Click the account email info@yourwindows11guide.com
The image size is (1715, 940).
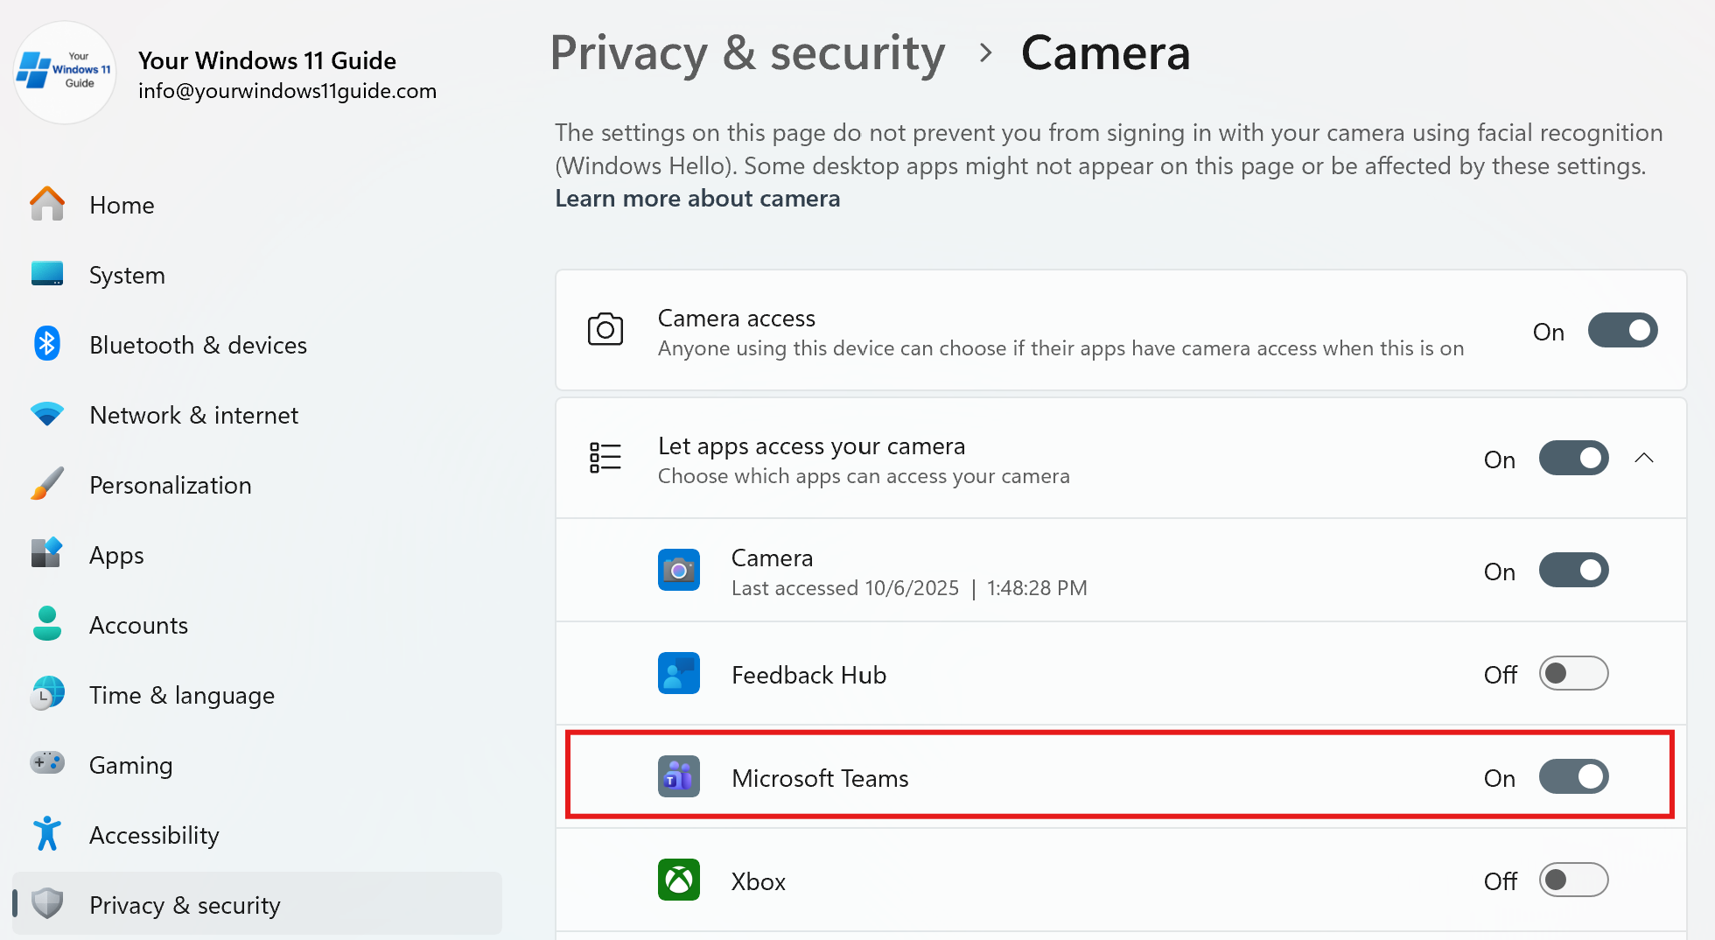coord(287,91)
